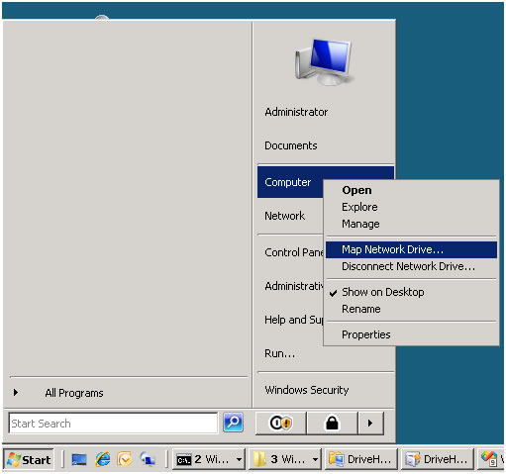Click Show Desktop quick launch icon

(x=79, y=459)
